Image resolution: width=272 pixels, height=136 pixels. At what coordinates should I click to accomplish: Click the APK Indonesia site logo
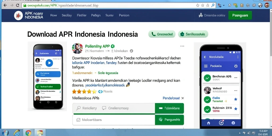tap(18, 15)
